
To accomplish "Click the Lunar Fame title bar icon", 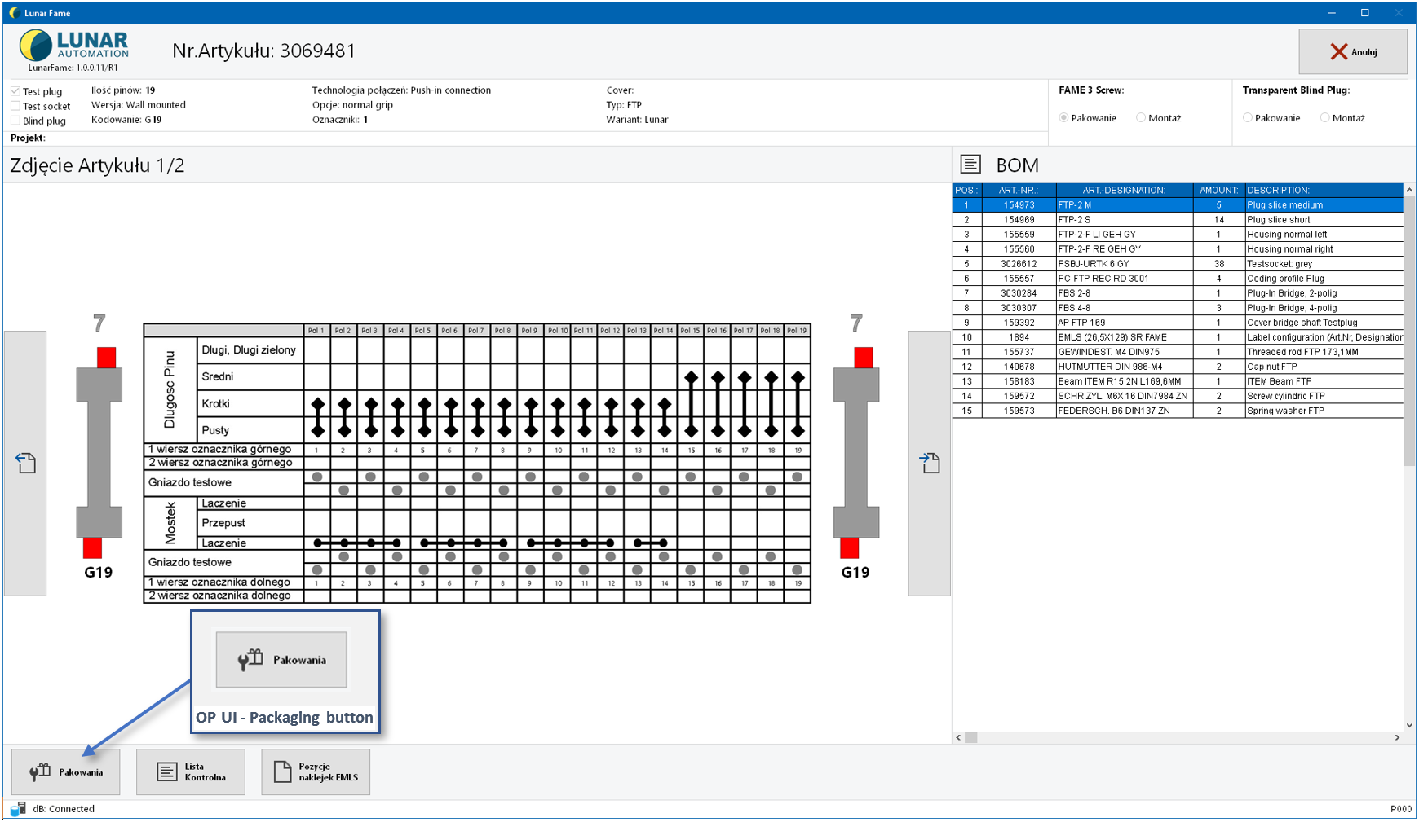I will (14, 13).
